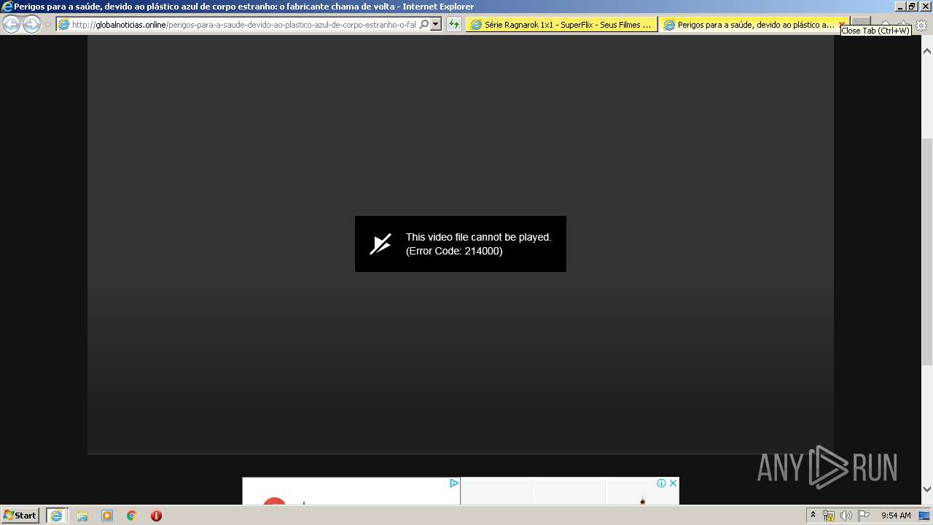Open the Windows Start menu
Viewport: 933px width, 525px height.
[20, 515]
